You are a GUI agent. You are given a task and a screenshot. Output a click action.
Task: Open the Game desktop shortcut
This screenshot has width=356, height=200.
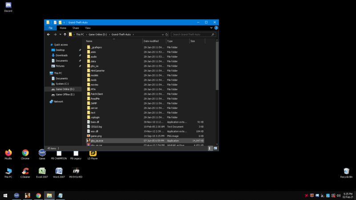click(x=42, y=154)
